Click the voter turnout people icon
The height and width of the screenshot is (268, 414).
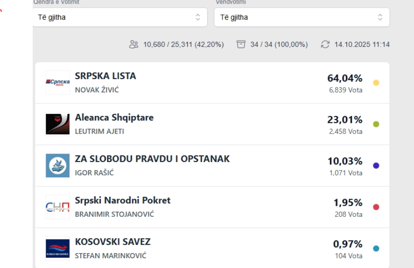pyautogui.click(x=134, y=45)
